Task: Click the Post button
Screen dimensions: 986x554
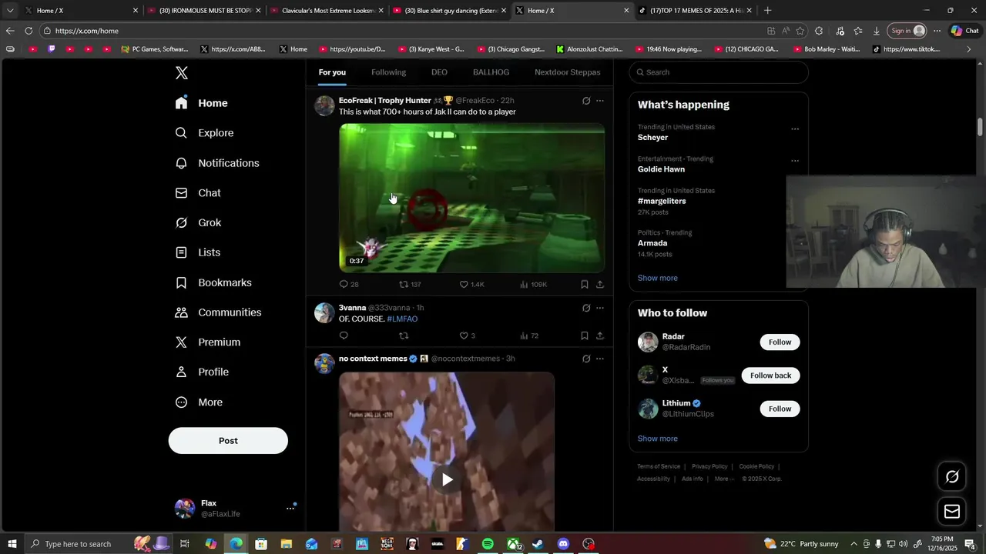Action: pos(228,441)
